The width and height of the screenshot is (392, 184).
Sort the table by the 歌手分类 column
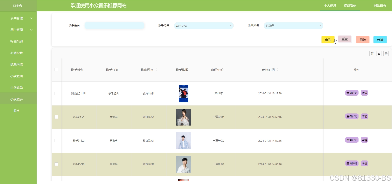121,70
